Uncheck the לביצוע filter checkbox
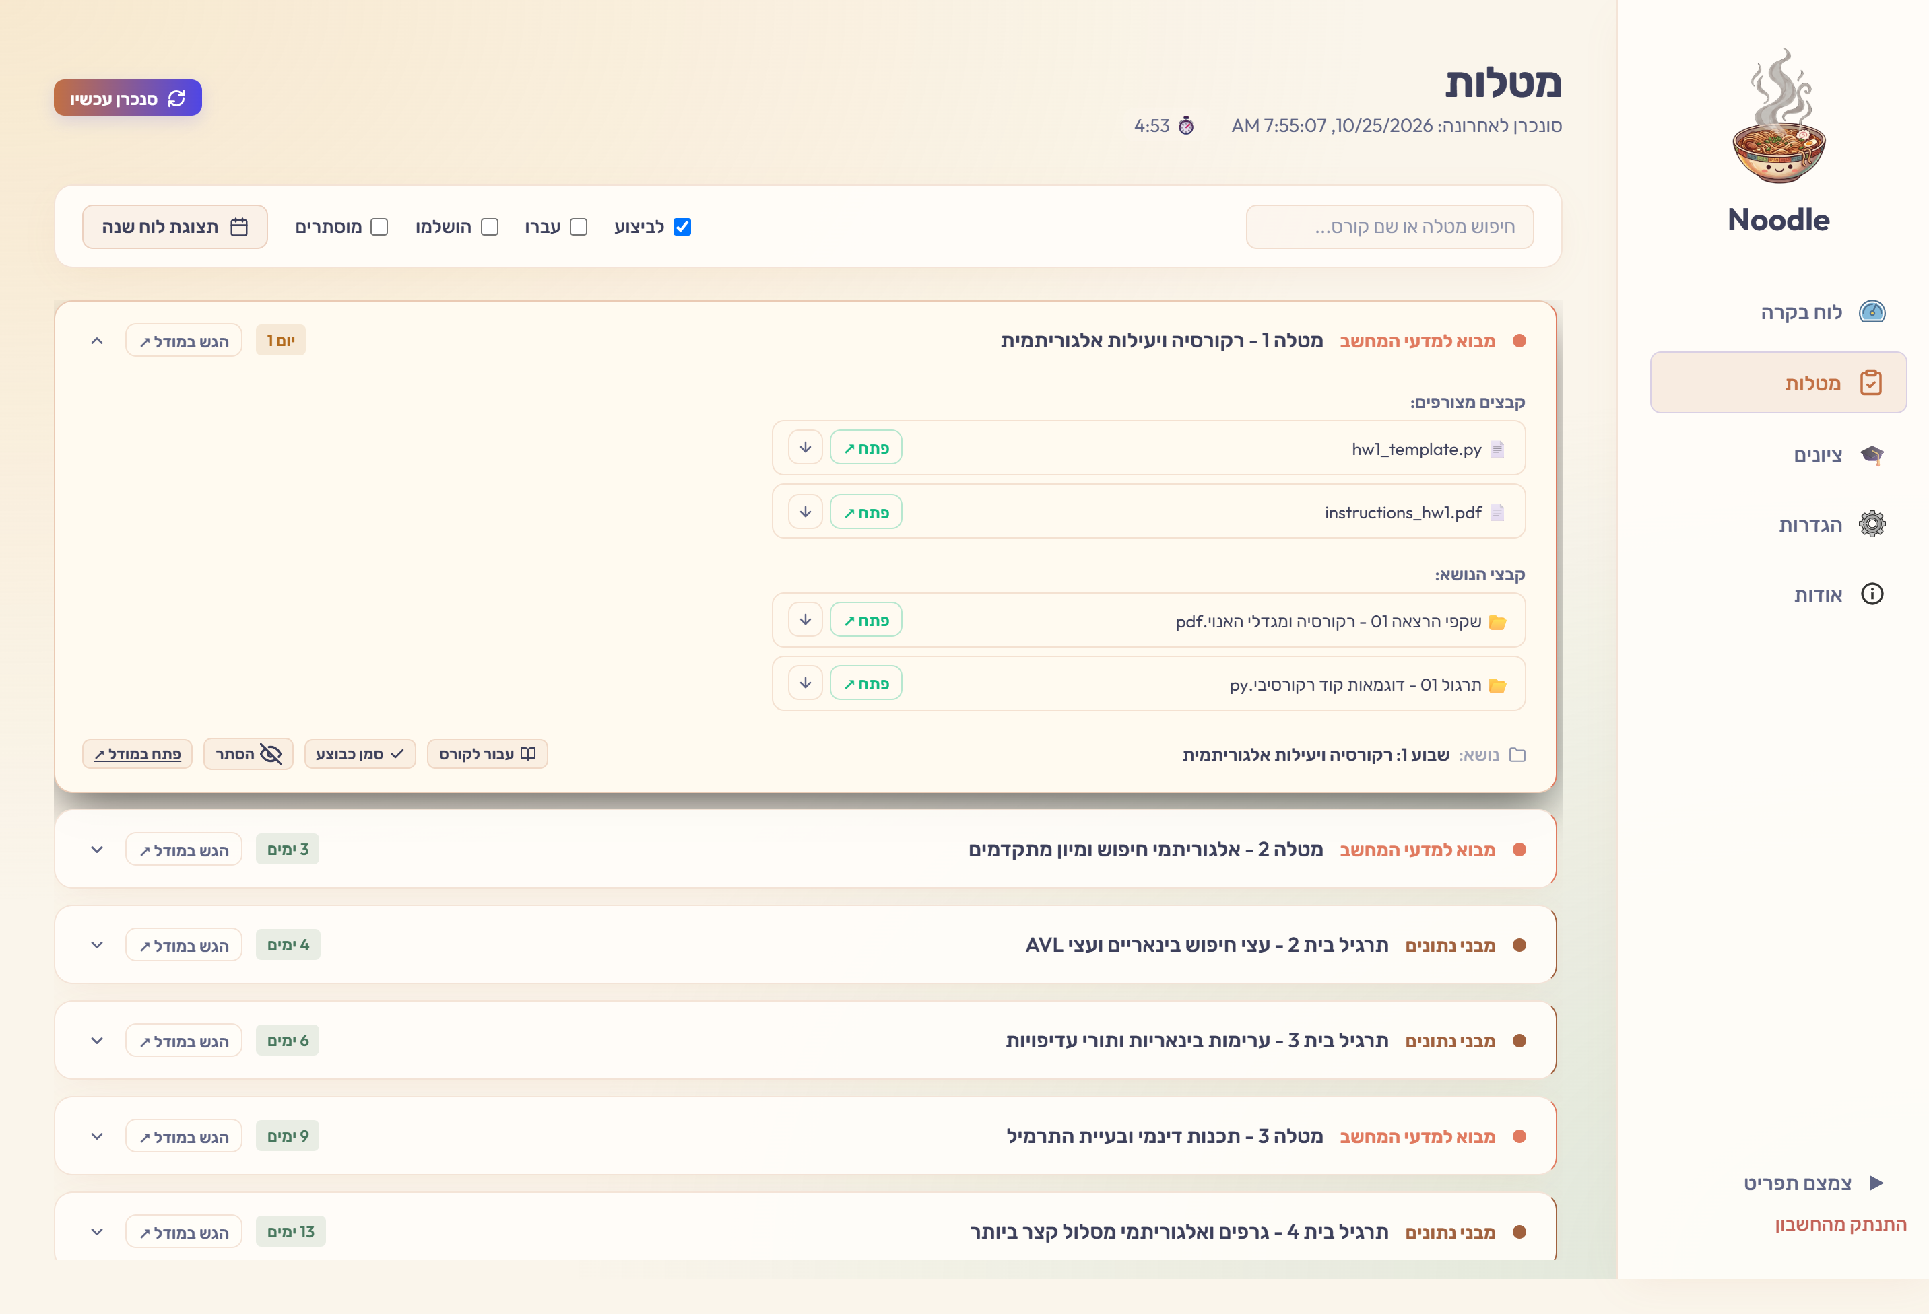This screenshot has height=1314, width=1929. click(x=682, y=226)
